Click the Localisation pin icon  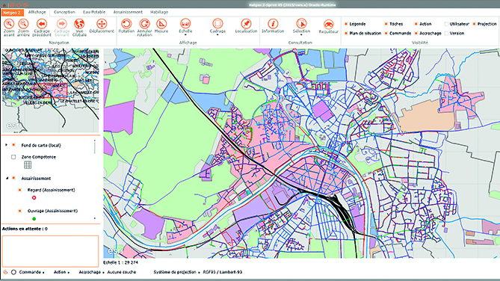click(246, 24)
